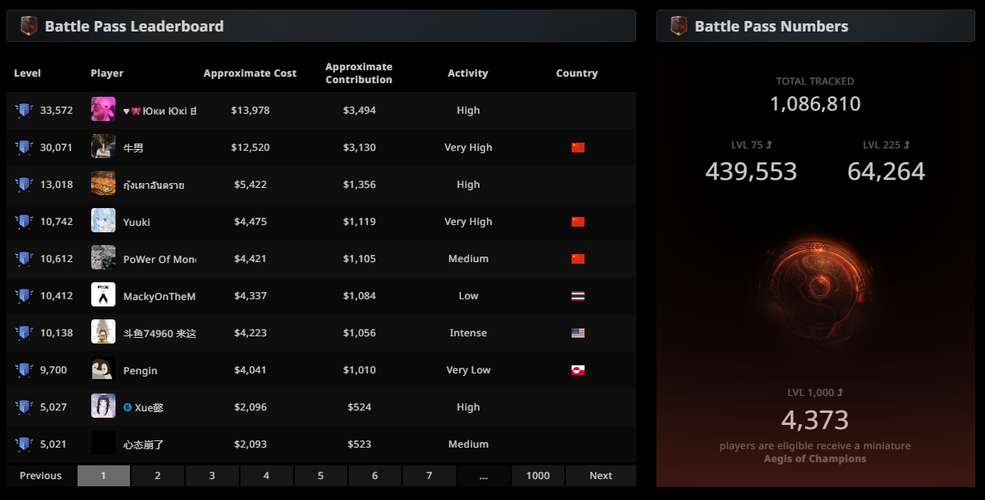This screenshot has height=500, width=985.
Task: Open Yuuki's player avatar
Action: [103, 221]
